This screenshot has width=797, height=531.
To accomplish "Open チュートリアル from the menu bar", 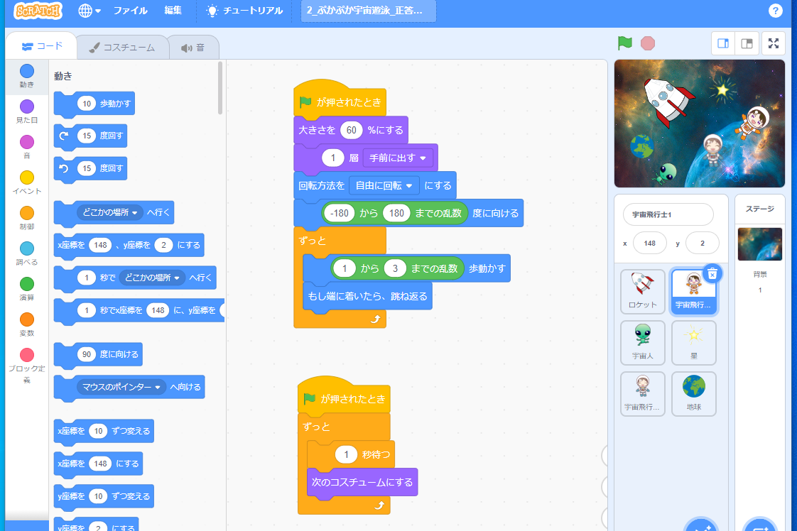I will [x=244, y=11].
